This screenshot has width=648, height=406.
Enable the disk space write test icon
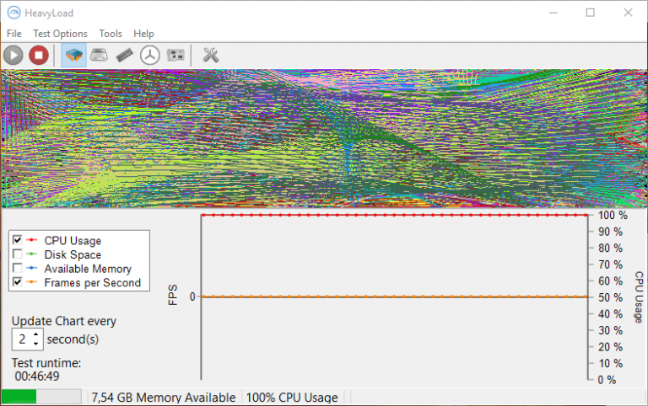(x=100, y=56)
